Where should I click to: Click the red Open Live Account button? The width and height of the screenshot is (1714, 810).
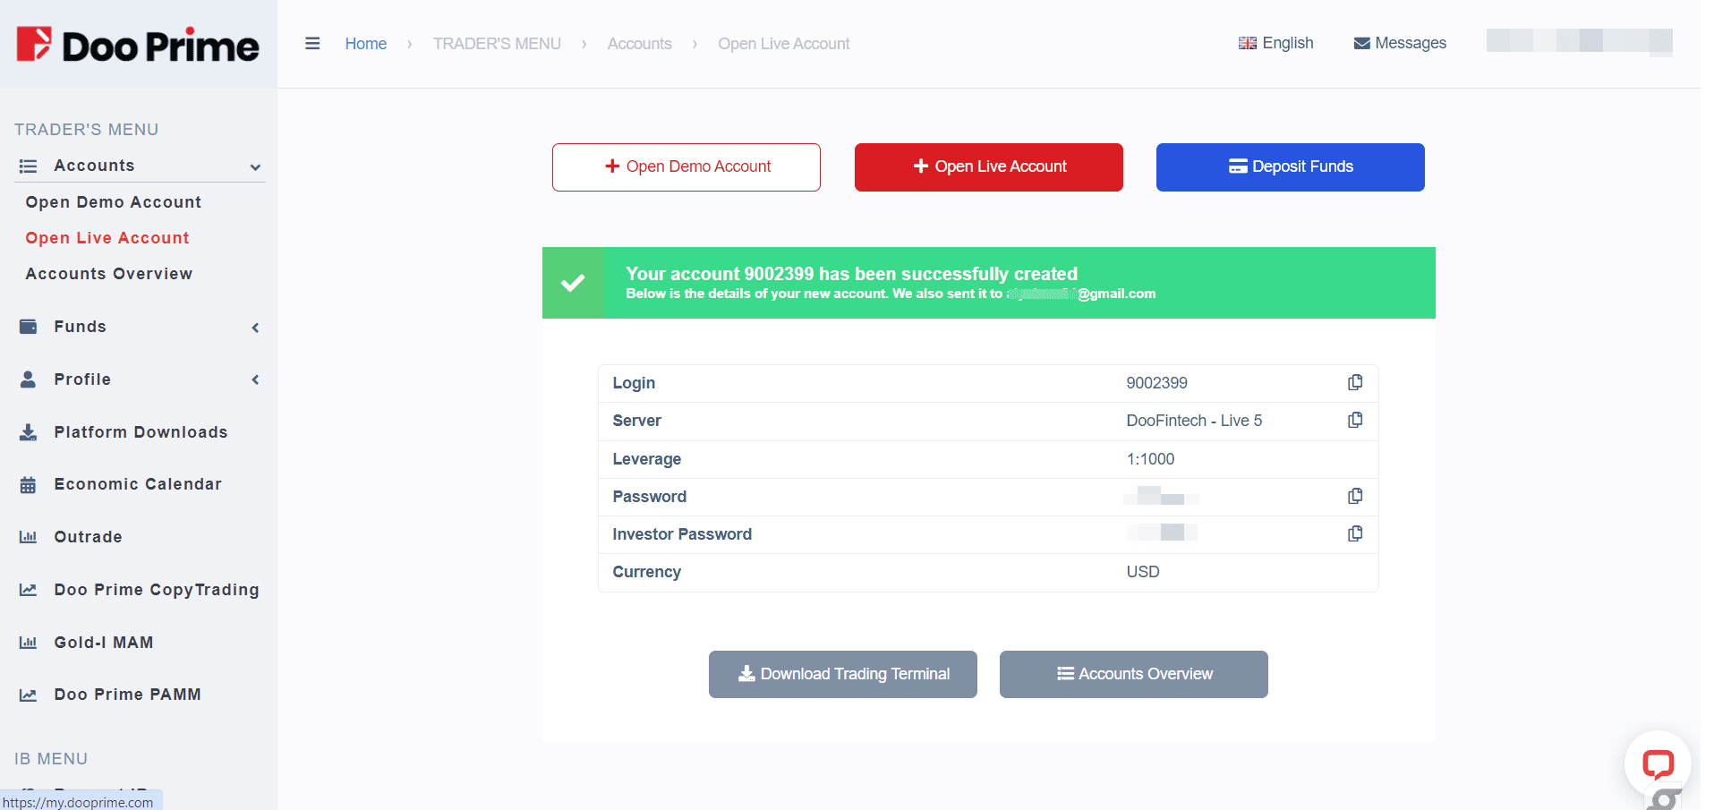tap(989, 167)
